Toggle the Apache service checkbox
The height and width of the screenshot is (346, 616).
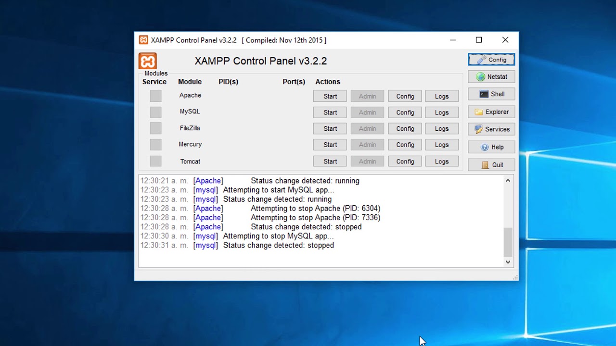point(155,96)
